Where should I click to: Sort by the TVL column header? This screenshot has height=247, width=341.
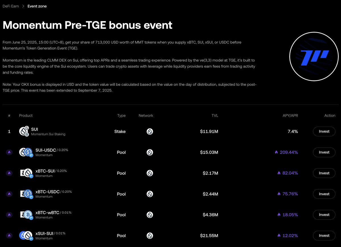click(x=215, y=116)
